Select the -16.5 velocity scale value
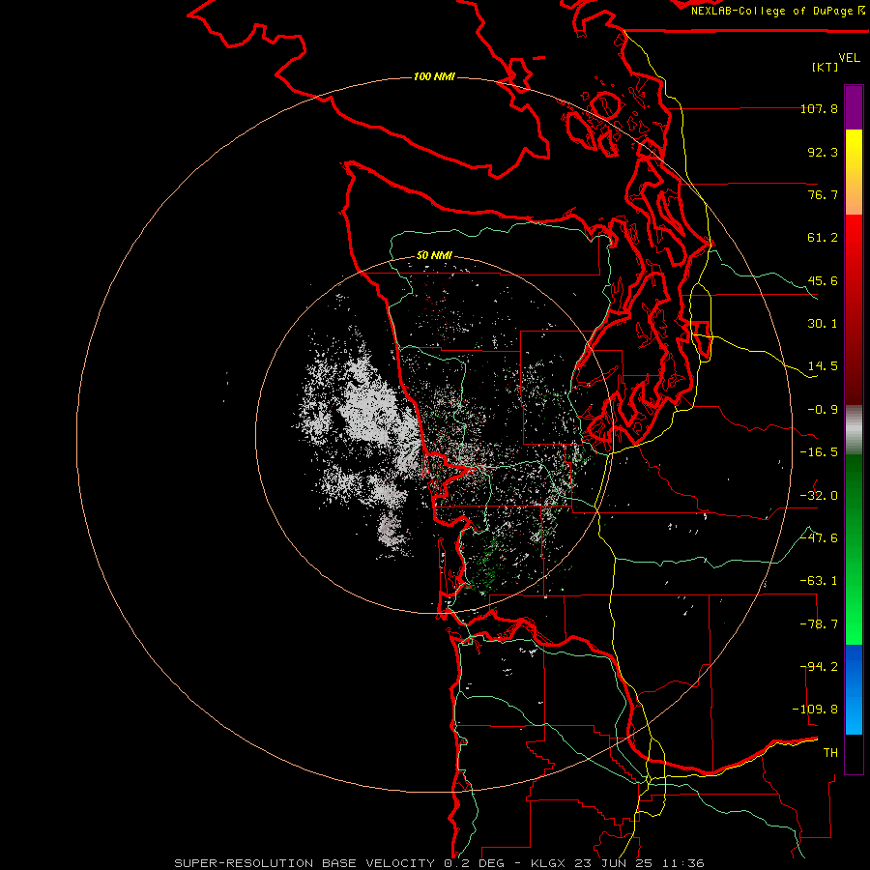The width and height of the screenshot is (870, 870). click(819, 452)
